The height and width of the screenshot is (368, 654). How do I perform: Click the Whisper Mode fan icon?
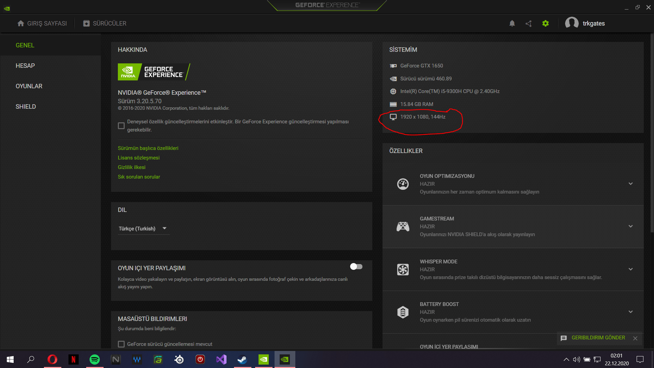[x=403, y=270]
